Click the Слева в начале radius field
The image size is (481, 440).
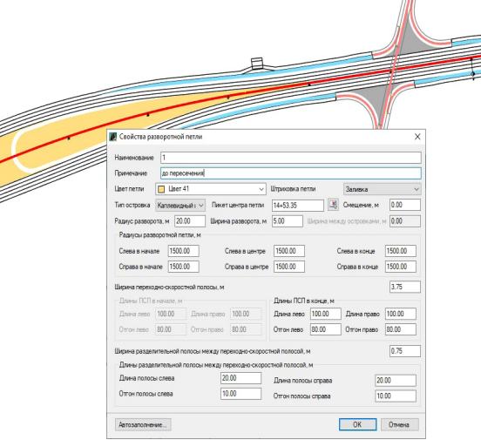[183, 251]
